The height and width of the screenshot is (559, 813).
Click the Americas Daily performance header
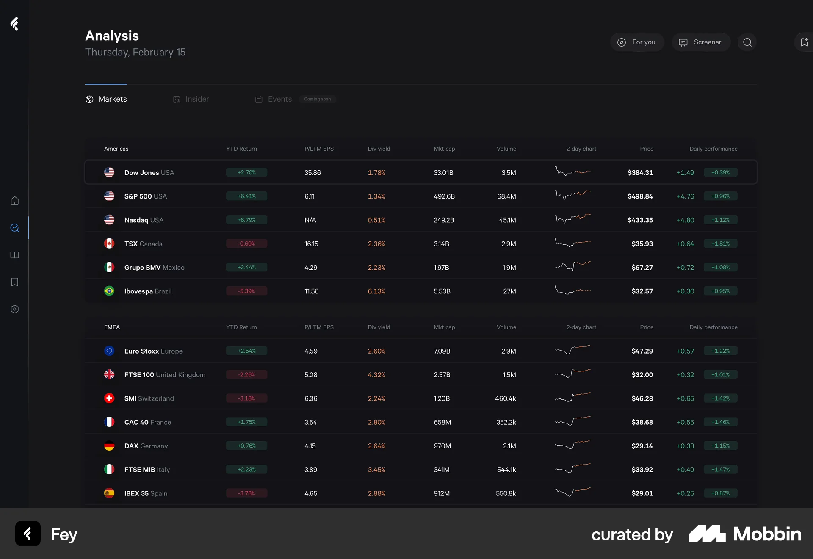point(713,149)
